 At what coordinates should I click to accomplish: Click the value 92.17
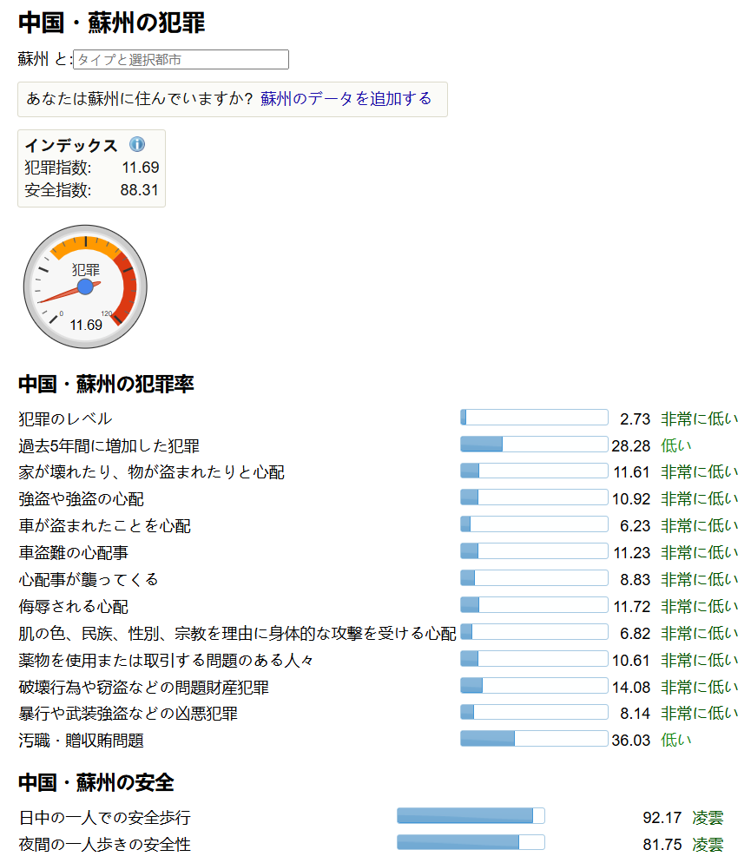point(662,817)
